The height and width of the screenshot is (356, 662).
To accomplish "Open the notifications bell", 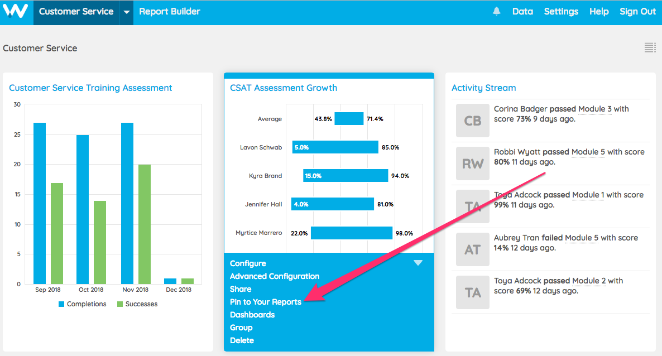I will [x=496, y=12].
